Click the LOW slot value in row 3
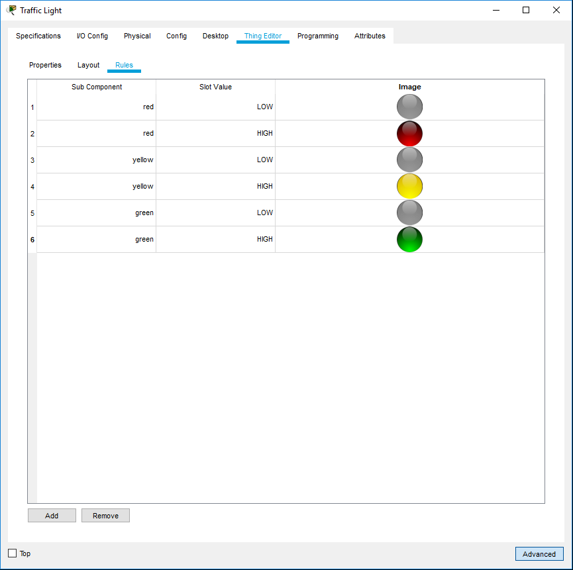 (x=215, y=160)
